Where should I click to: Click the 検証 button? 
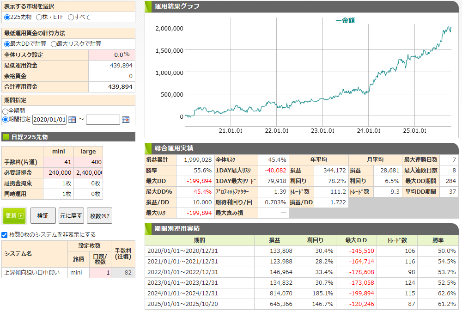coord(43,215)
